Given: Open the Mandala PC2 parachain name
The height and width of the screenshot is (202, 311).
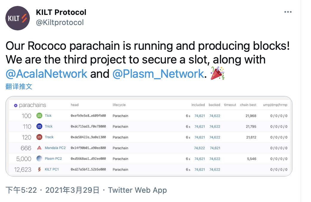Looking at the screenshot, I should pos(55,148).
